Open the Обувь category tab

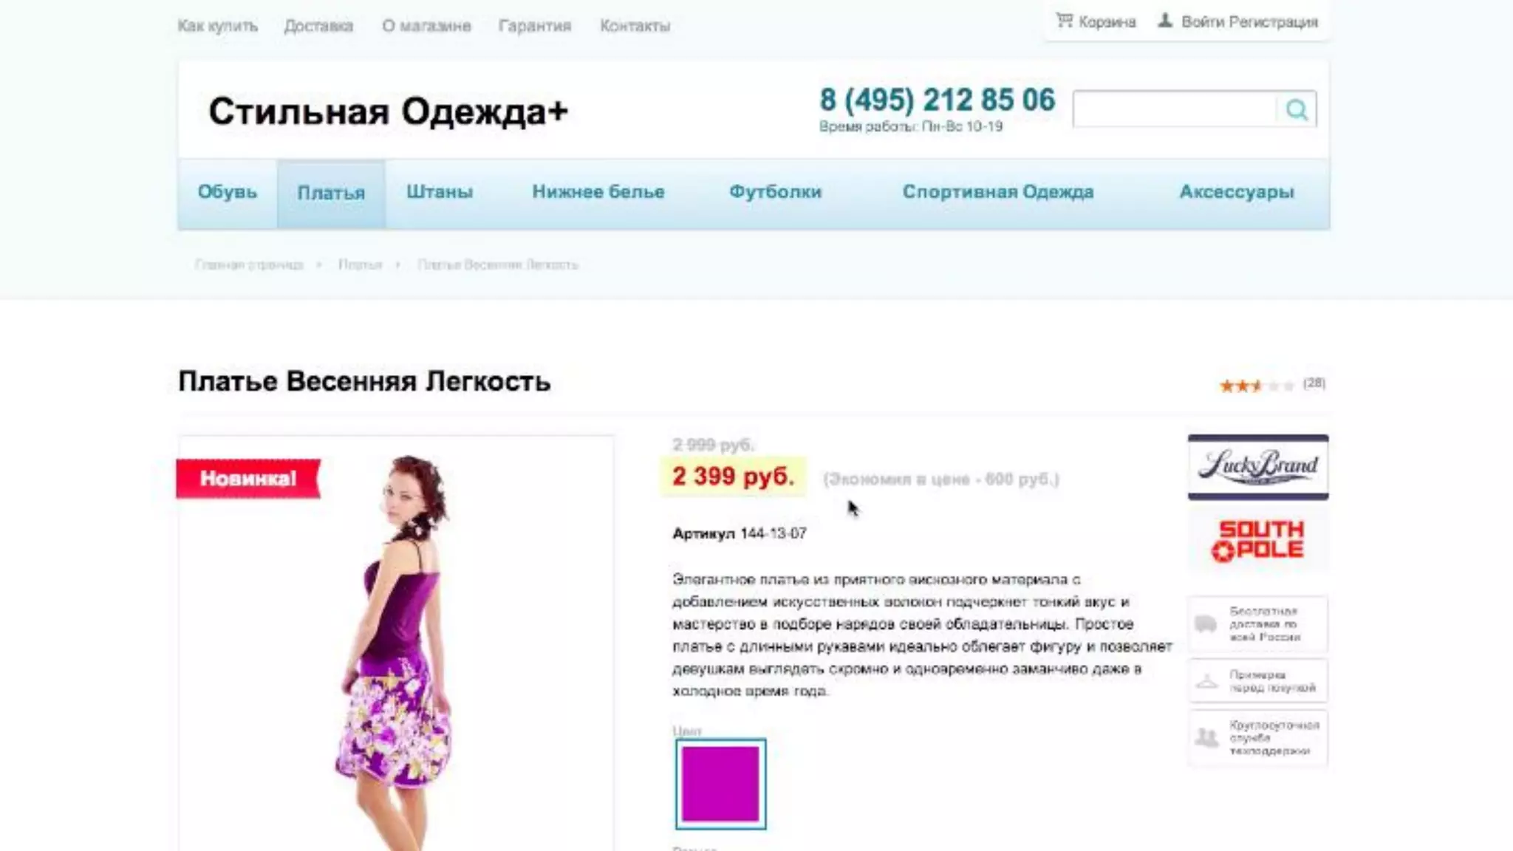[x=227, y=192]
